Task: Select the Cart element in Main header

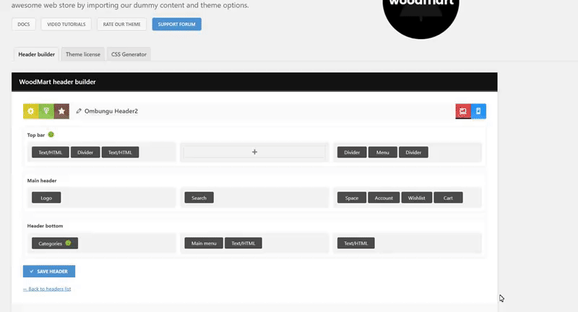Action: click(448, 198)
